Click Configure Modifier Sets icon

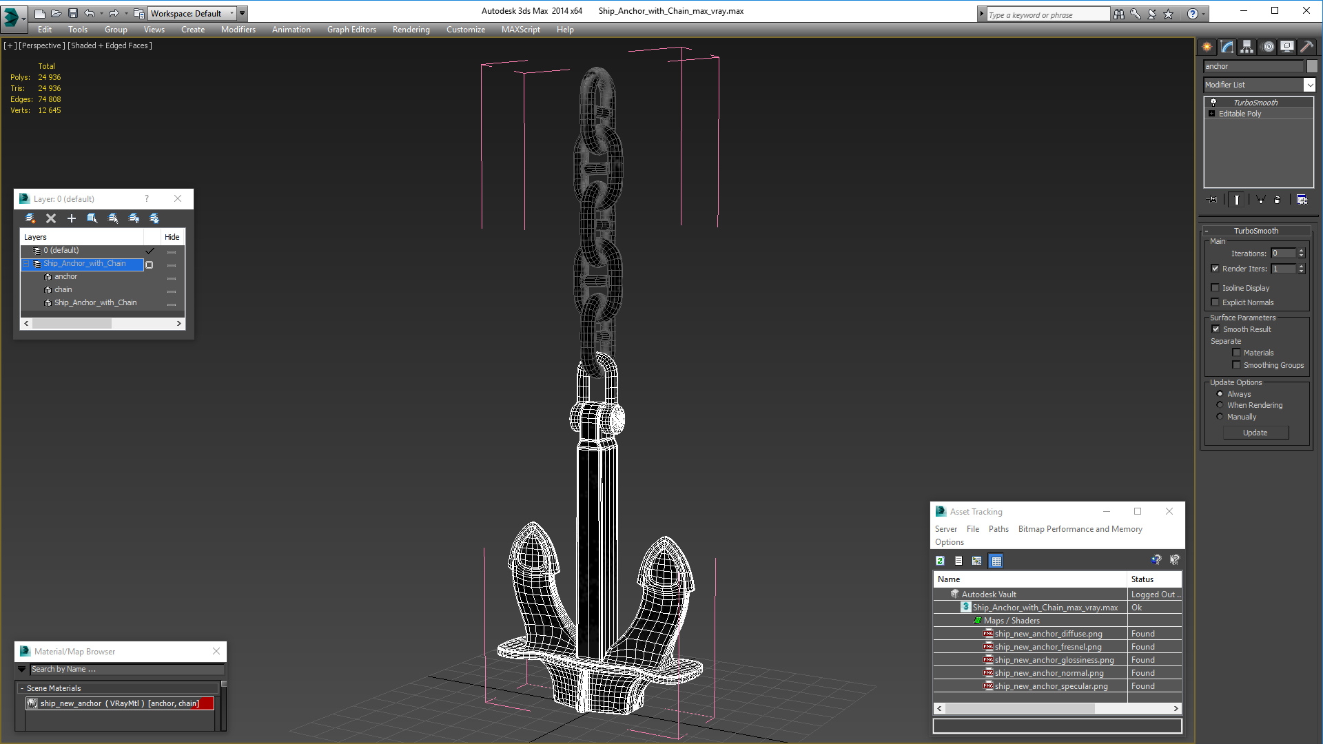tap(1302, 200)
